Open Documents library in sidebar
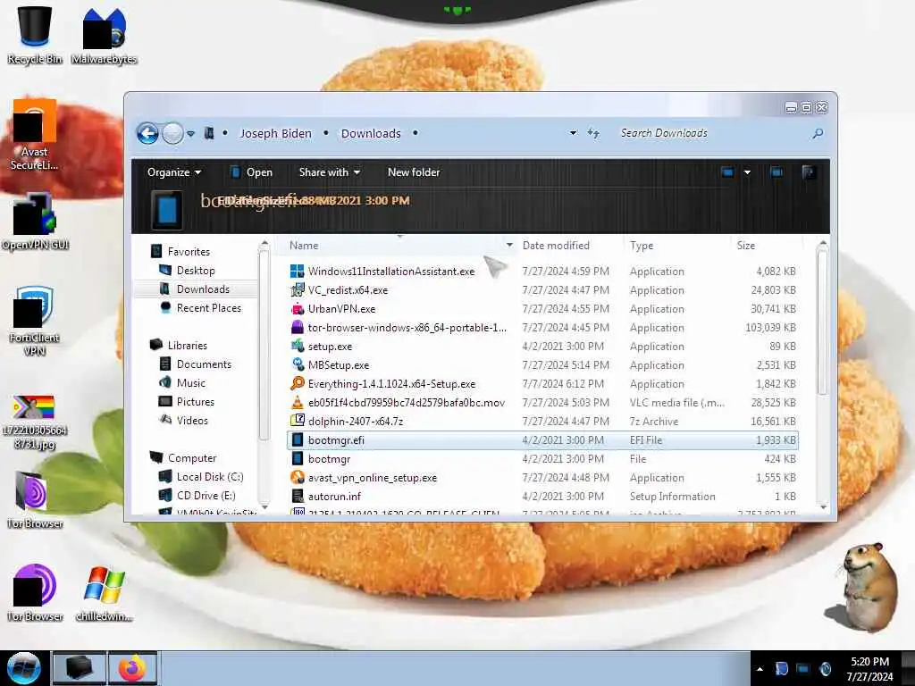This screenshot has width=915, height=686. [196, 364]
